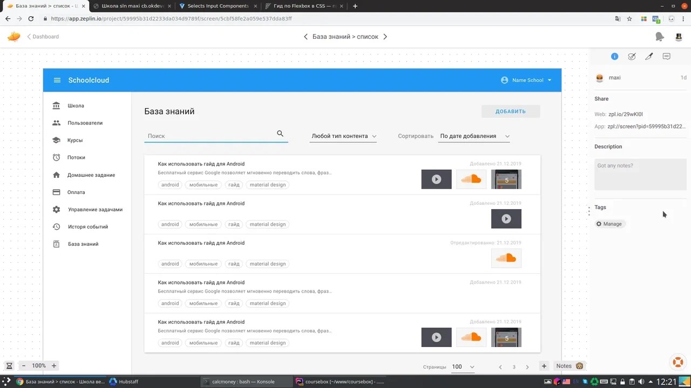Screen dimensions: 691x388
Task: Click the Hubstaff taskbar entry
Action: (x=124, y=382)
